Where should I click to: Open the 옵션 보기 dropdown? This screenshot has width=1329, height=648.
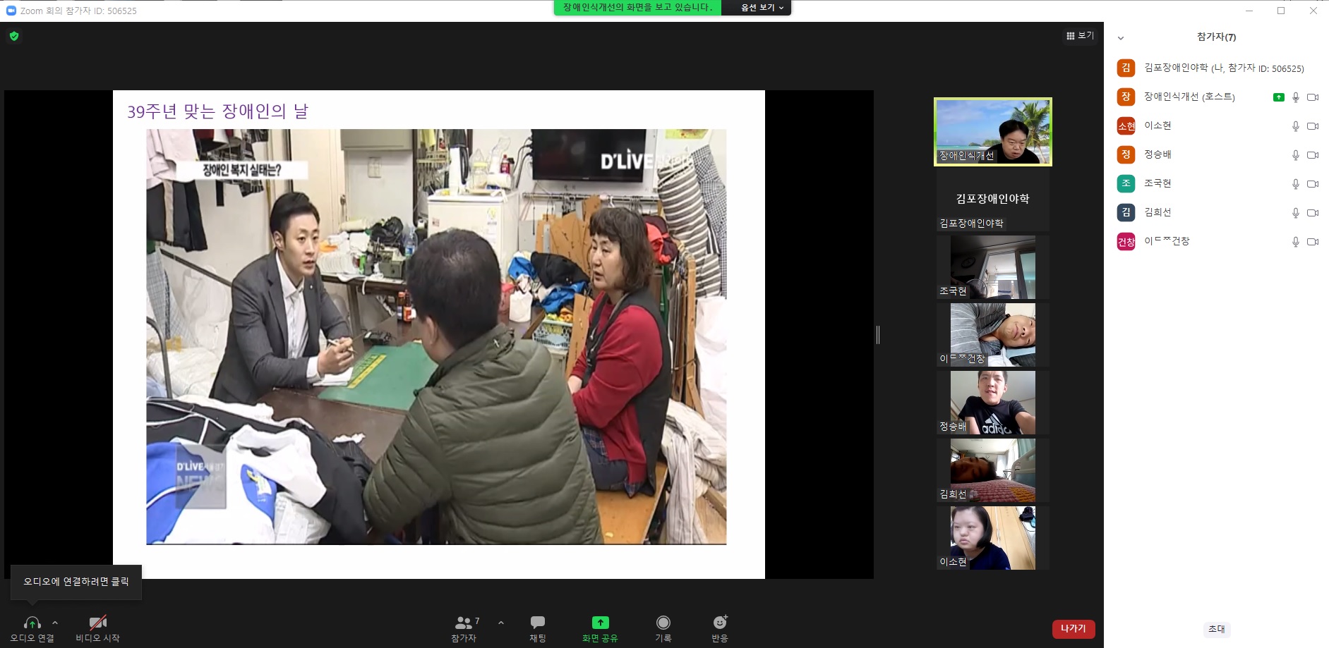pyautogui.click(x=762, y=8)
